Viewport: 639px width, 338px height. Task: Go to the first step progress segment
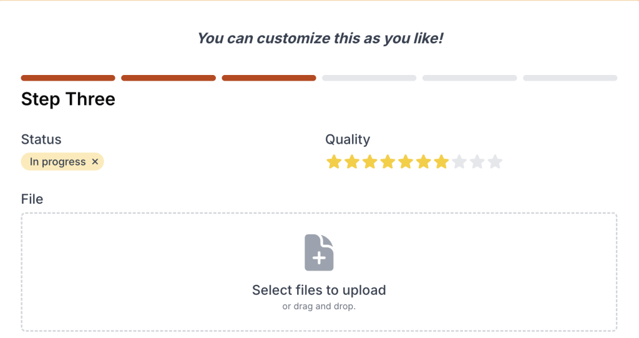(68, 78)
